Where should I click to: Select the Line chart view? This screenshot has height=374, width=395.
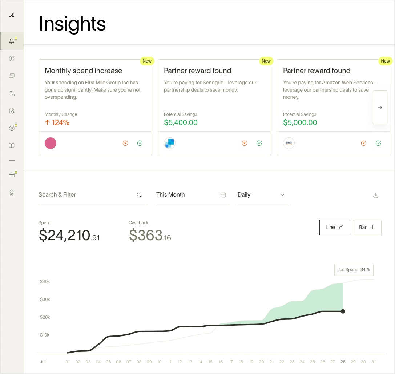pos(335,228)
